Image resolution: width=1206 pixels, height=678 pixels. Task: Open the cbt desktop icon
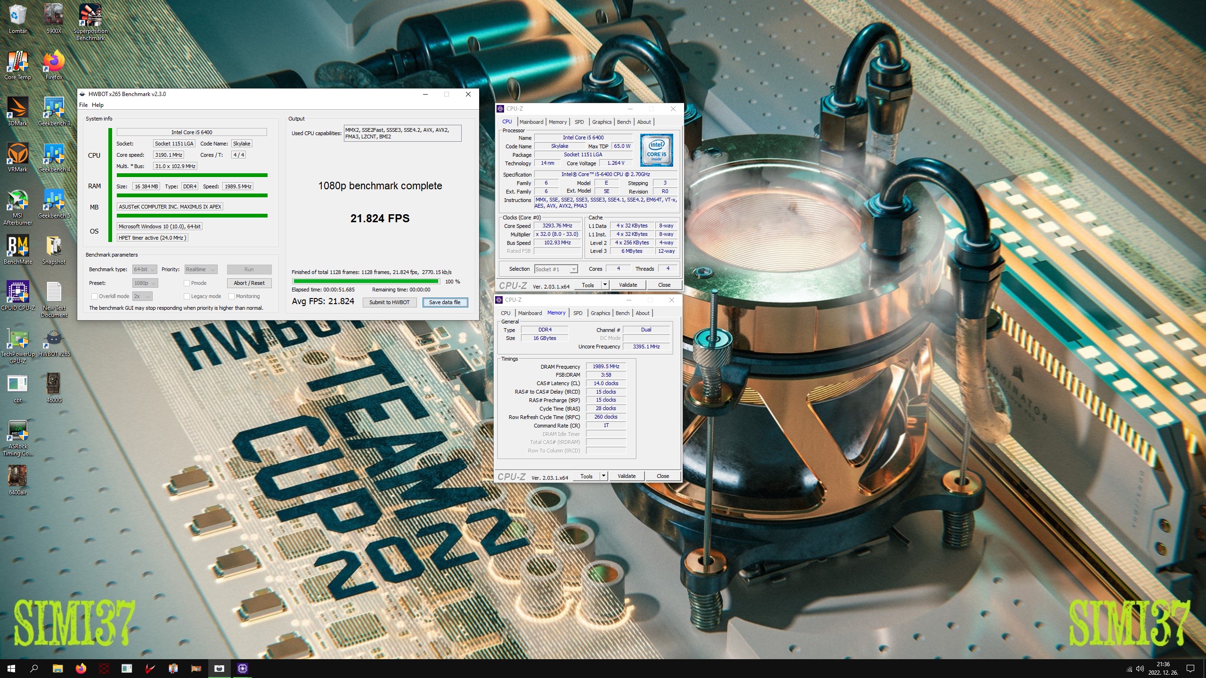[x=17, y=388]
